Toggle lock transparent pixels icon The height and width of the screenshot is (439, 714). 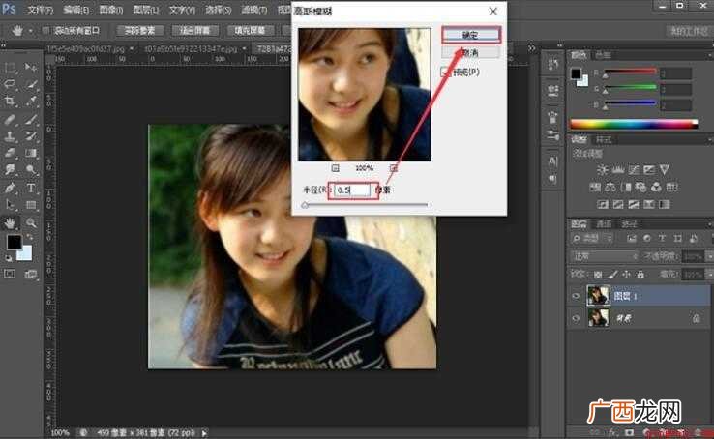(598, 275)
